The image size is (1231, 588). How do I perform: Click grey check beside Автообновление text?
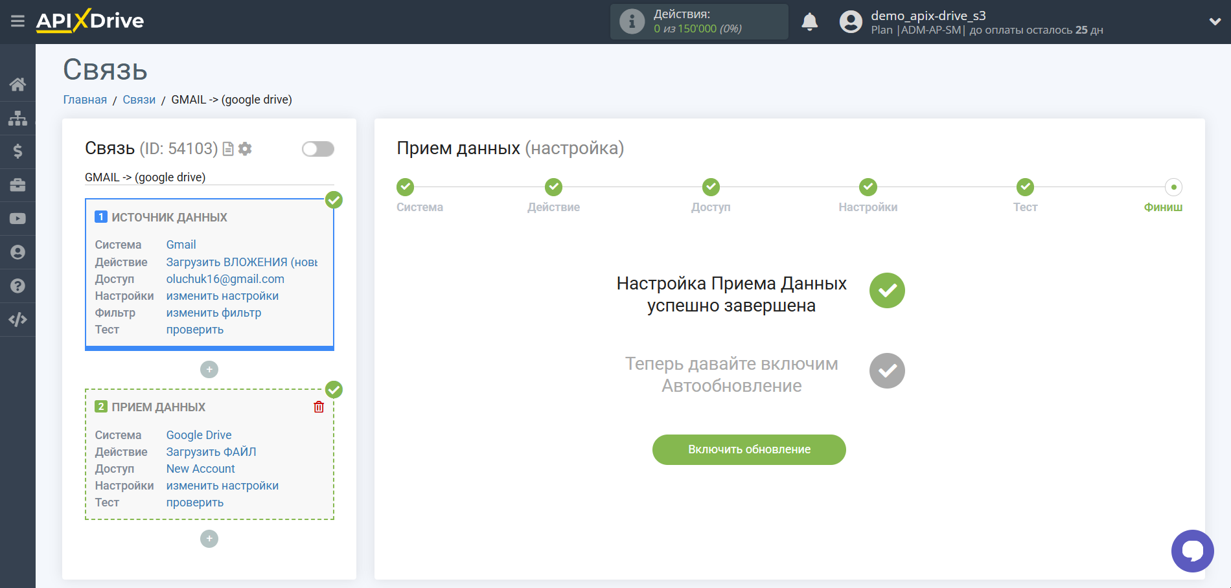(887, 370)
